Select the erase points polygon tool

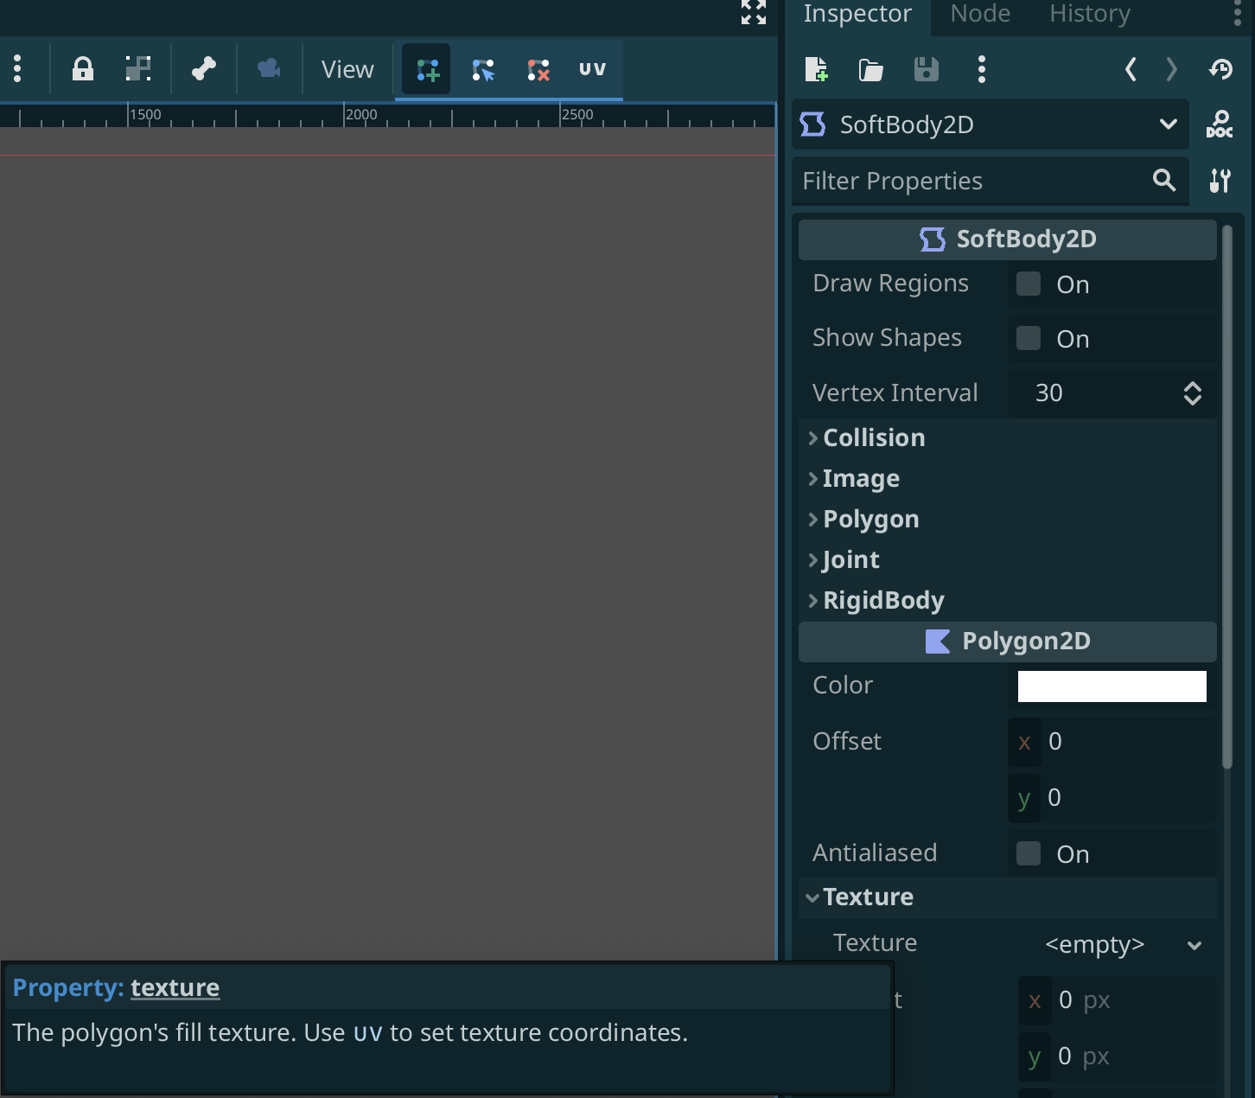[x=538, y=69]
